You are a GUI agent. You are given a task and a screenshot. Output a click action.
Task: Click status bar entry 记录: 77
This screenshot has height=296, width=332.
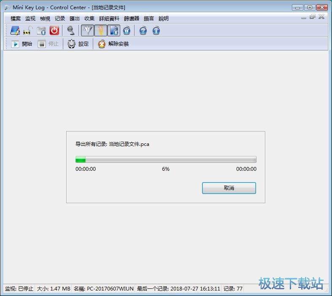coord(233,289)
